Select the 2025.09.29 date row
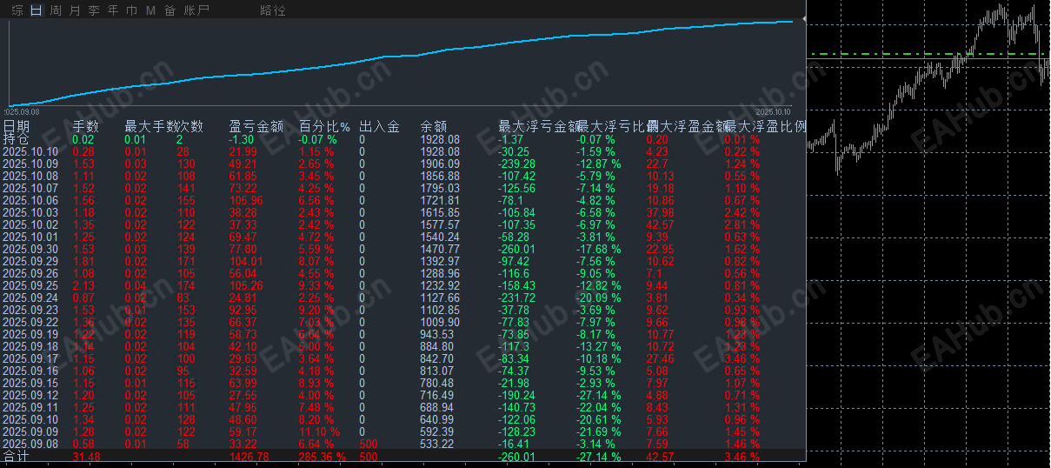 tap(30, 261)
